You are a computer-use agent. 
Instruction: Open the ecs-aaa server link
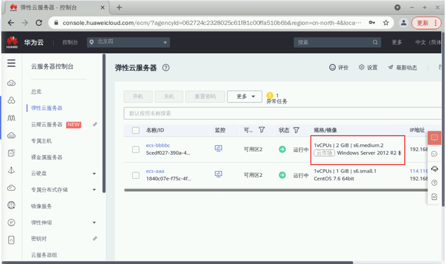pos(155,171)
